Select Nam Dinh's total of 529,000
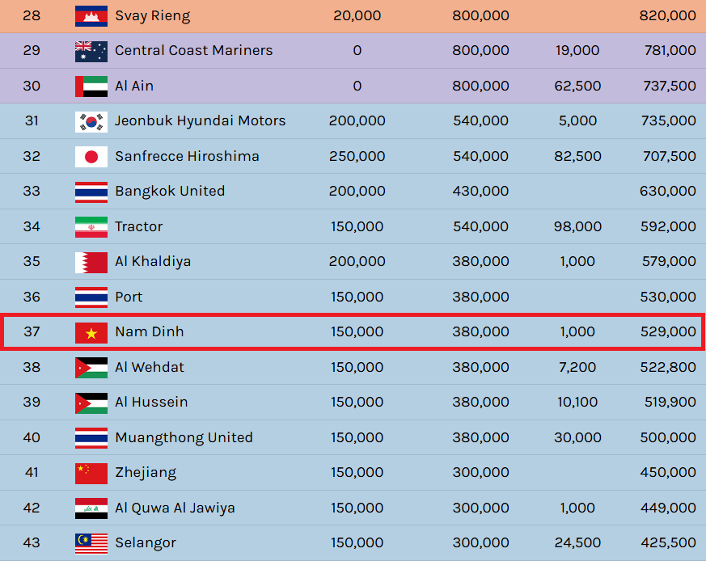The image size is (706, 561). pyautogui.click(x=667, y=332)
